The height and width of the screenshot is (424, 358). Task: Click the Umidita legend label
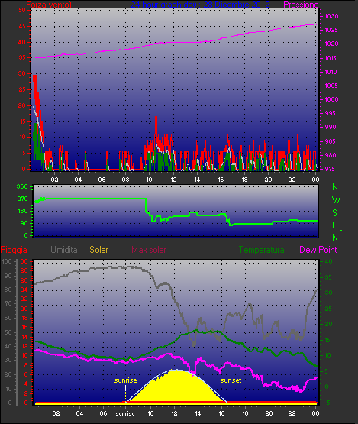point(64,250)
